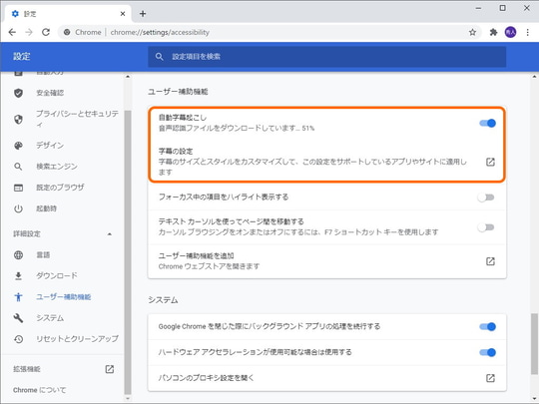Collapse the 詳細設定 section arrow
Screen dimensions: 539x404
coord(110,234)
